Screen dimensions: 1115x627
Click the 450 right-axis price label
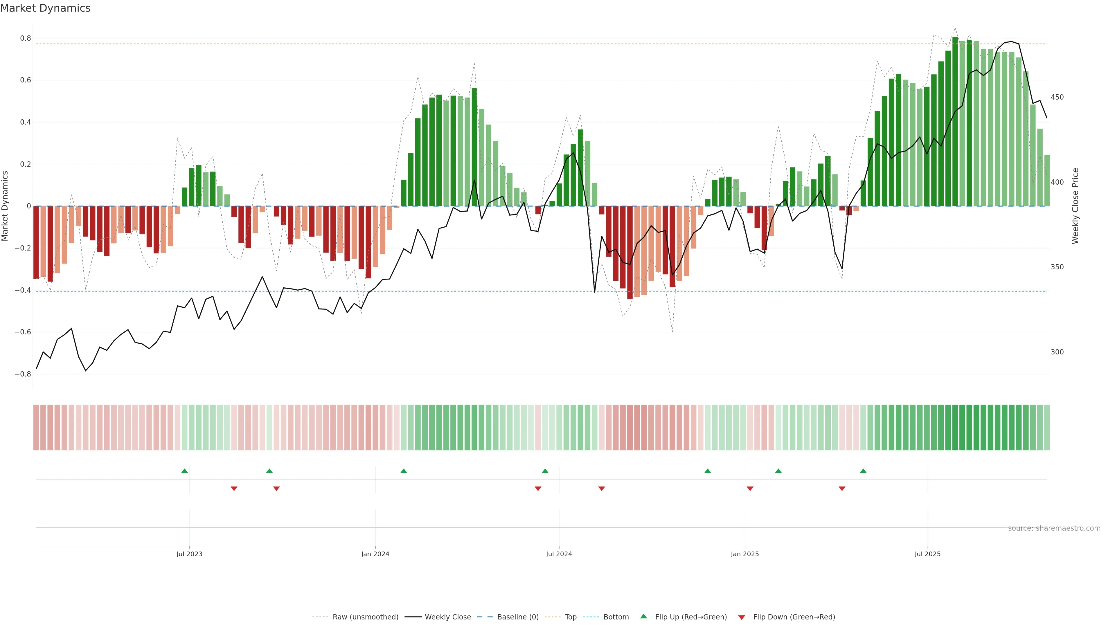coord(1057,97)
